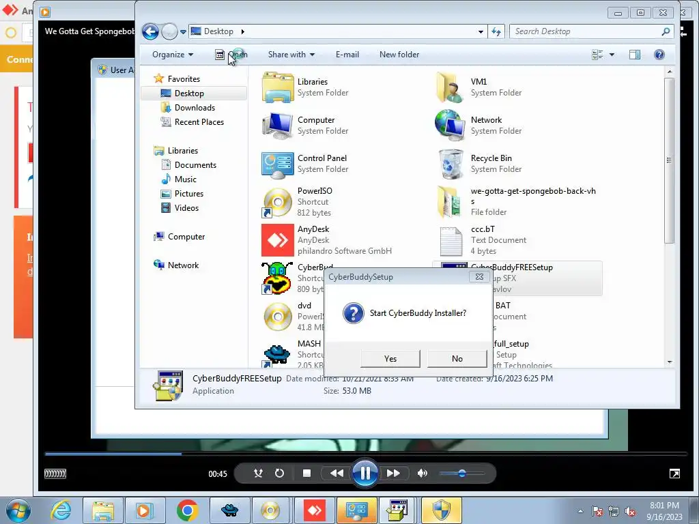Mute the media player volume
This screenshot has width=699, height=524.
[422, 474]
